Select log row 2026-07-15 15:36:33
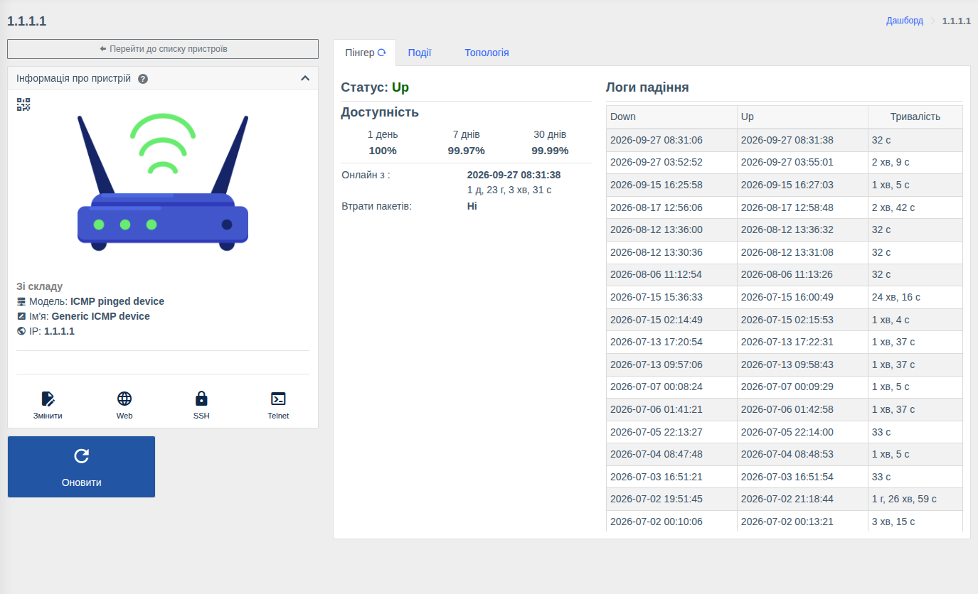Screen dimensions: 978x594 785,297
